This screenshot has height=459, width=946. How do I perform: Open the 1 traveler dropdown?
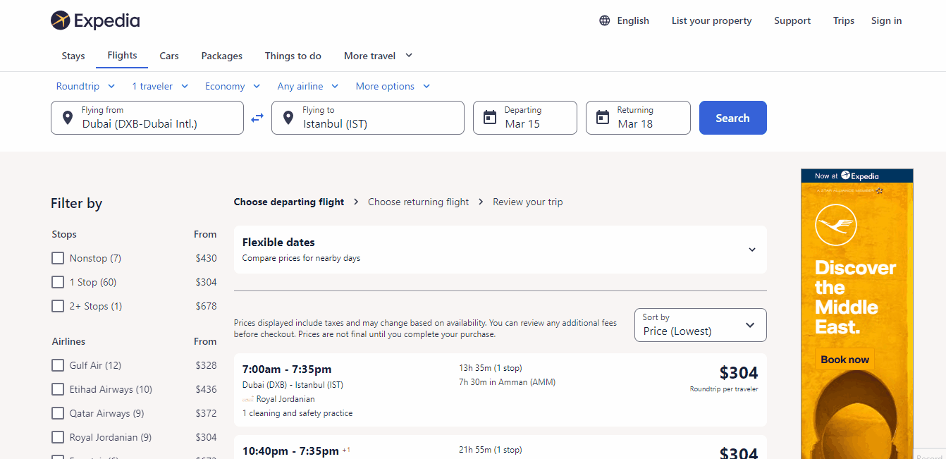point(160,86)
